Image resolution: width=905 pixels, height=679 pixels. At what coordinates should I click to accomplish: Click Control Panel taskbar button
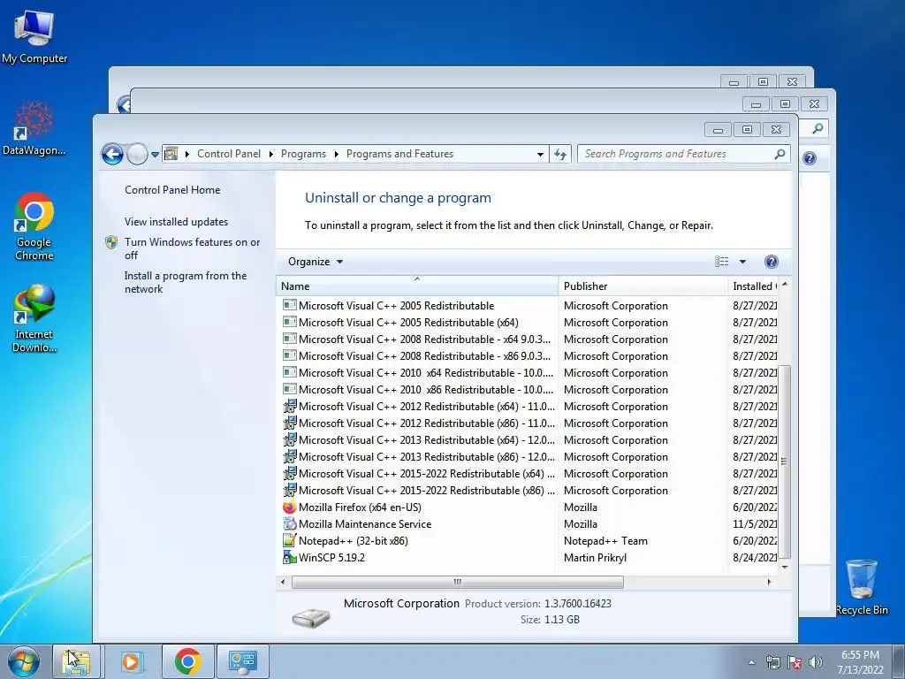click(242, 661)
